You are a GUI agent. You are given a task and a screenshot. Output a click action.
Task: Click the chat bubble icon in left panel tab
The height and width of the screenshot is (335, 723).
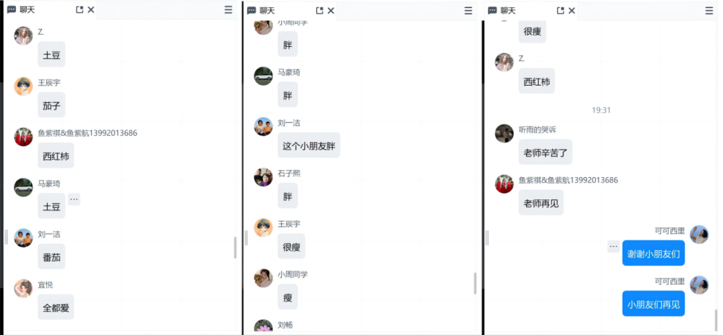pyautogui.click(x=12, y=10)
